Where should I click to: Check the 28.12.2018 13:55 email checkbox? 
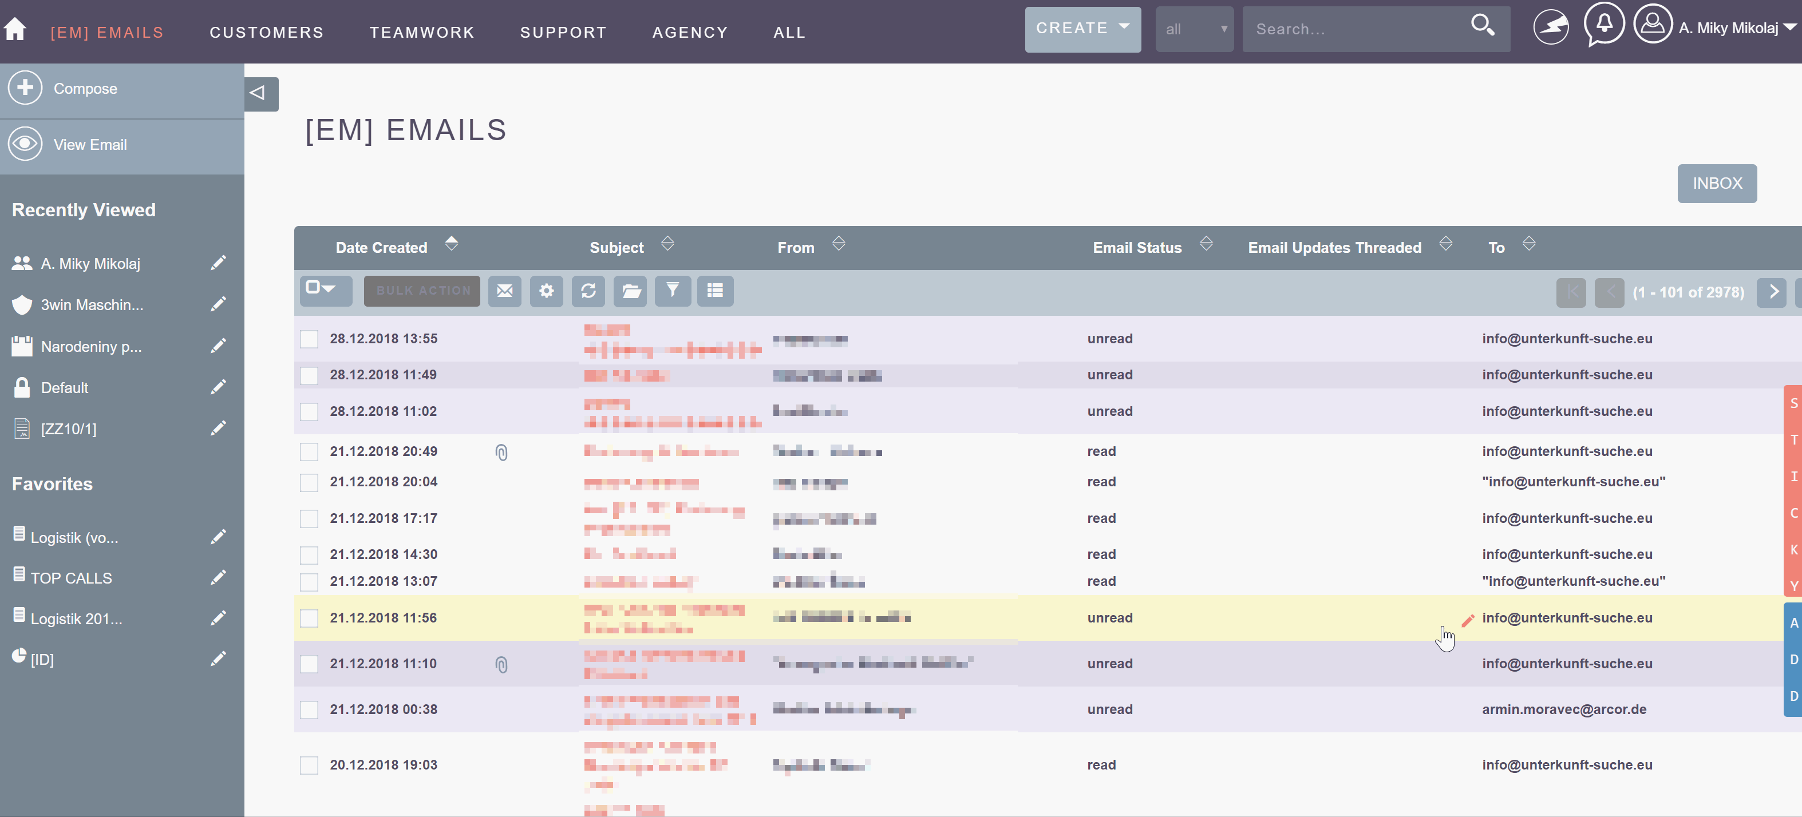click(x=309, y=339)
